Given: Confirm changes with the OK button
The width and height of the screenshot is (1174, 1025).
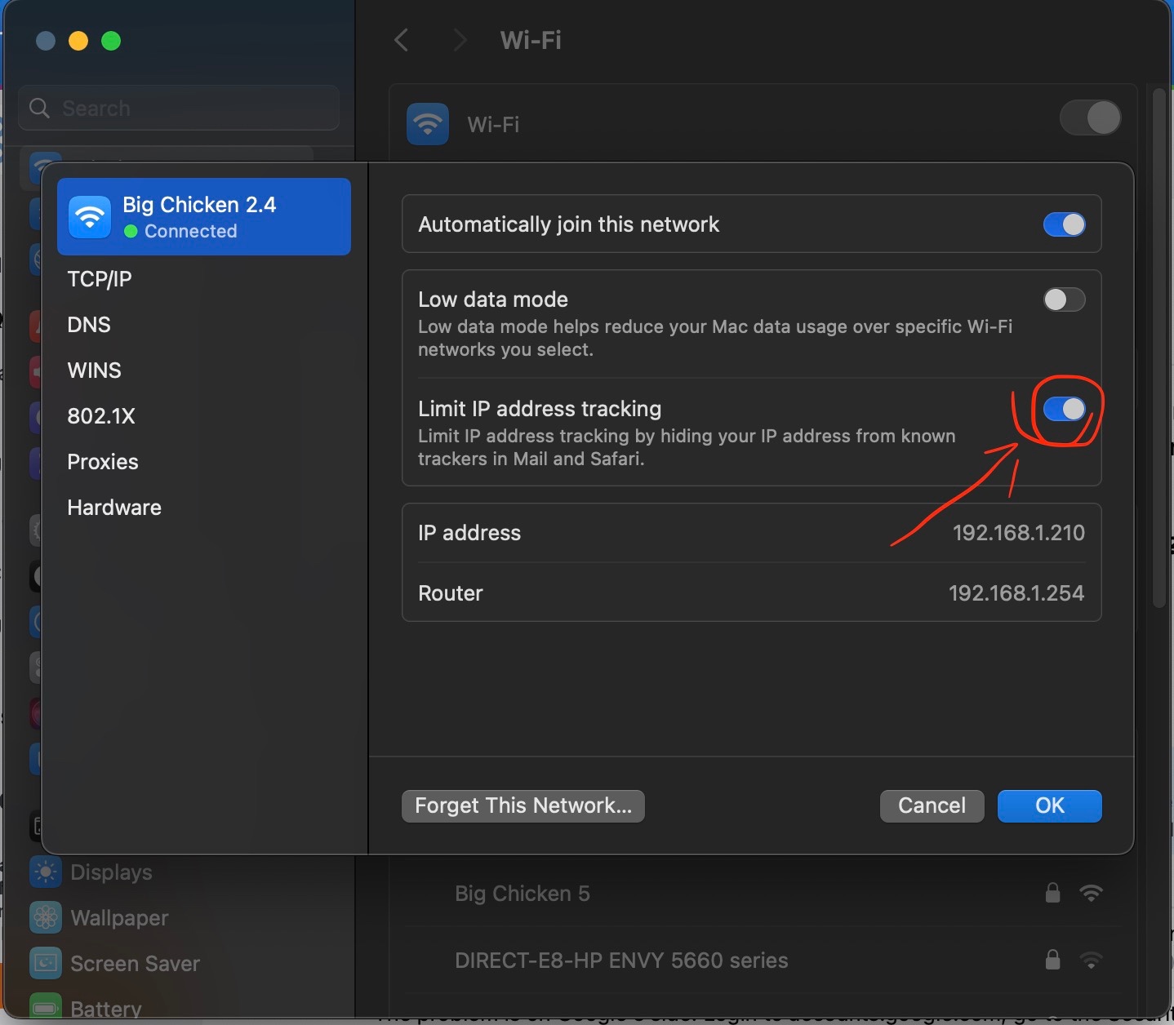Looking at the screenshot, I should point(1049,805).
